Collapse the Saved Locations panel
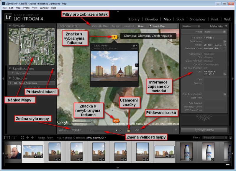 click(10, 68)
